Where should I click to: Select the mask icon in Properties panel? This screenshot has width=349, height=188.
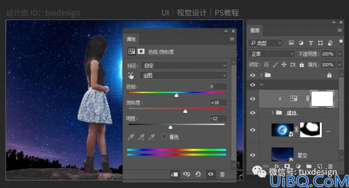click(141, 51)
